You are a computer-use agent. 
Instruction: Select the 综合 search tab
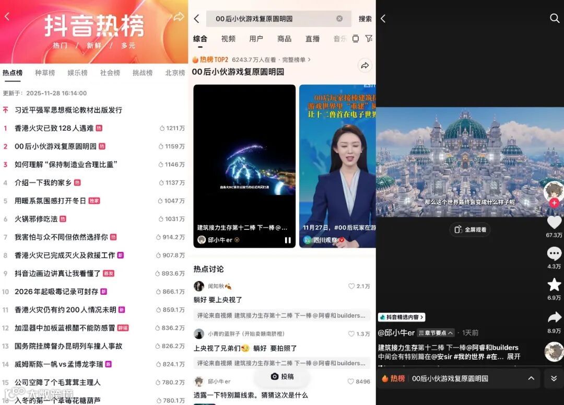tap(200, 39)
